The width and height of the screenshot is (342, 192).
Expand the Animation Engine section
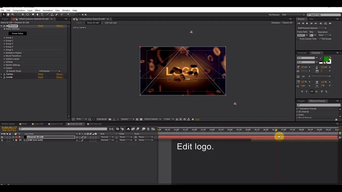click(x=4, y=53)
